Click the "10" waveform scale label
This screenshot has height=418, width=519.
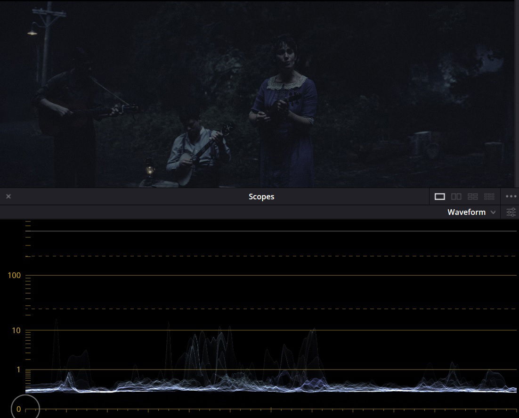click(x=16, y=330)
